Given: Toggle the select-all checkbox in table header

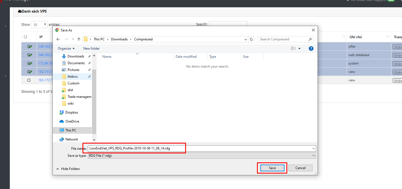Looking at the screenshot, I should click(x=25, y=37).
